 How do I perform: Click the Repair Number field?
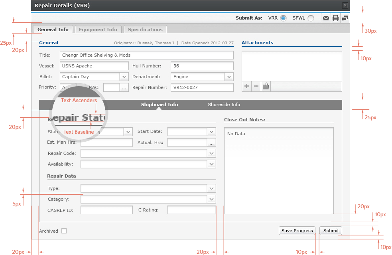coord(202,87)
